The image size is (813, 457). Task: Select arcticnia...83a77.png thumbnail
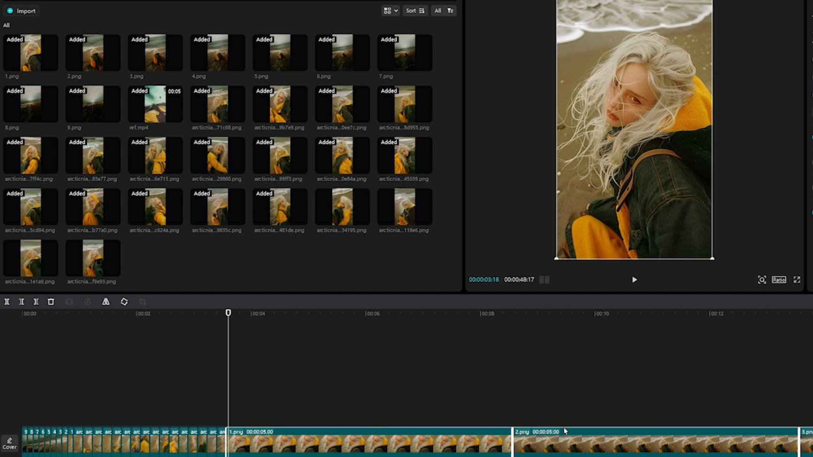point(93,155)
